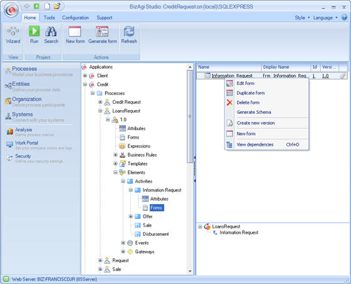The height and width of the screenshot is (284, 351).
Task: Click the BizAgi round application button
Action: pos(11,10)
